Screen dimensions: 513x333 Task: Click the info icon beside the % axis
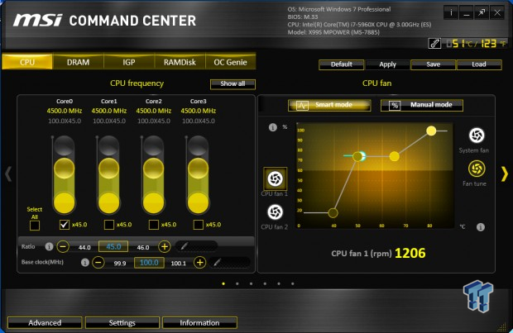point(273,127)
